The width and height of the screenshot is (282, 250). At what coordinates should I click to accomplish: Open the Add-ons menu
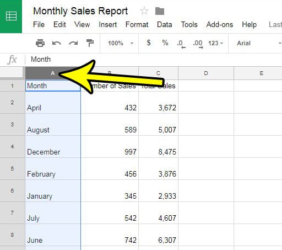220,24
